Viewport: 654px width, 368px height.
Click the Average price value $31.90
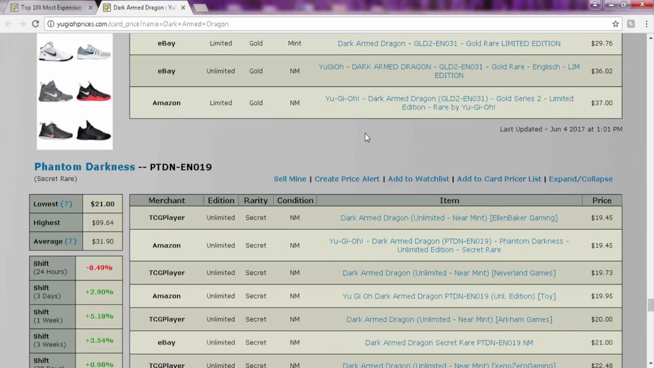(102, 241)
